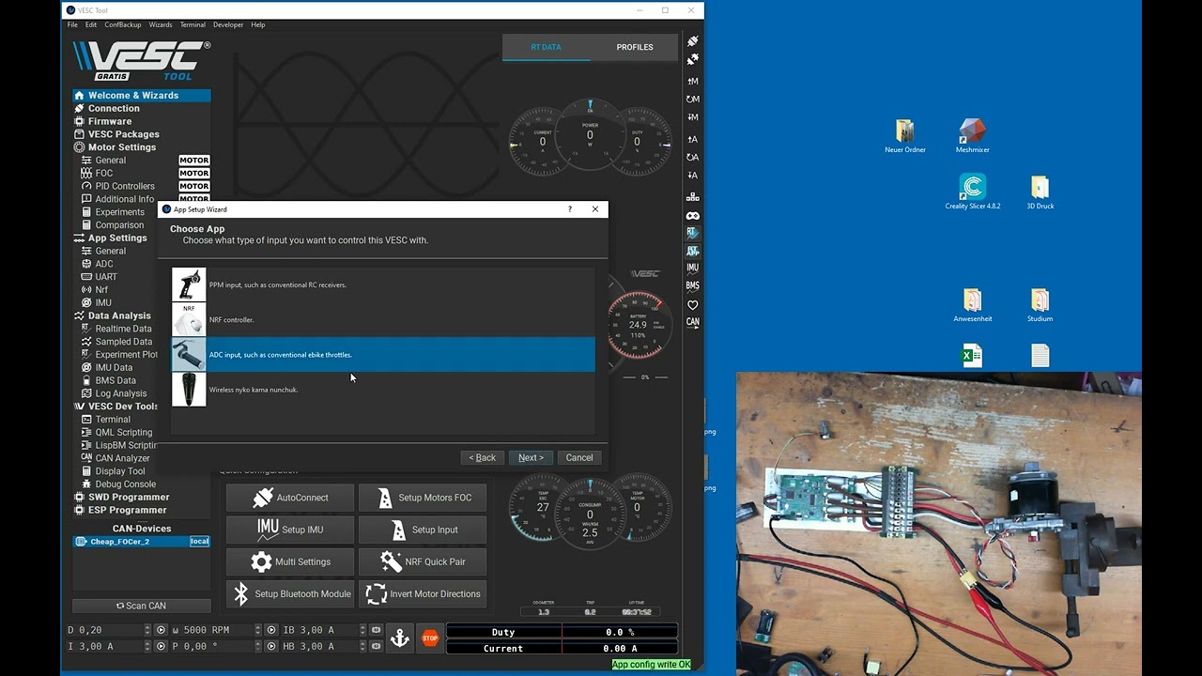This screenshot has height=676, width=1202.
Task: Open the Wizards menu
Action: tap(161, 24)
